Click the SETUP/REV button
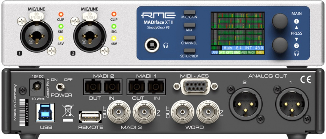326x139 pixels. point(190,51)
